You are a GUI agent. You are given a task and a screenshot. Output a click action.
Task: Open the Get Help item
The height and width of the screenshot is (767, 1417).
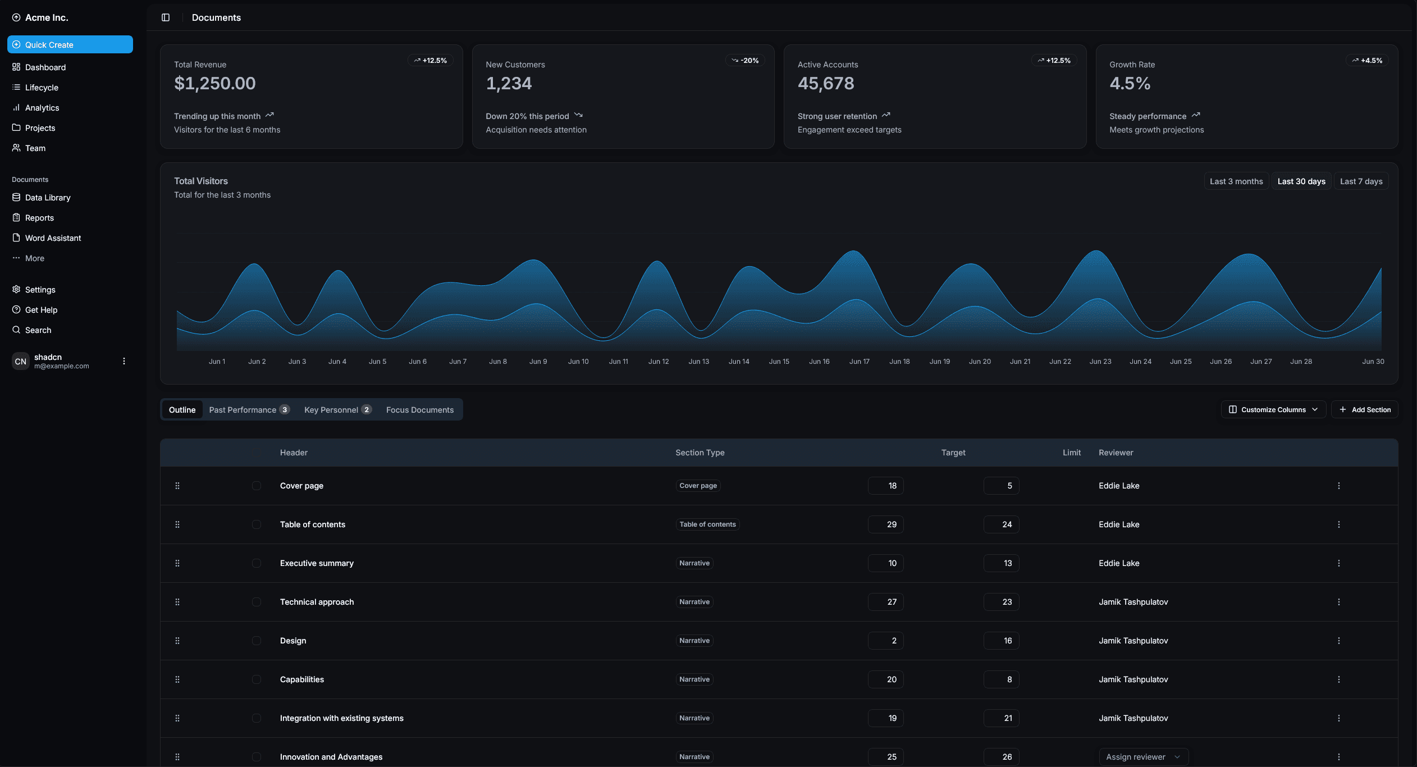(x=41, y=310)
